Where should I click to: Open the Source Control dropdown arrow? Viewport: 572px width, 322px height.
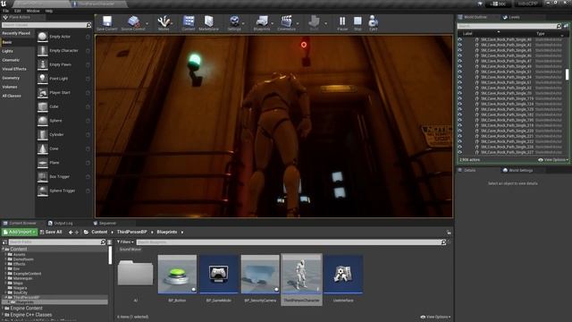pyautogui.click(x=147, y=24)
